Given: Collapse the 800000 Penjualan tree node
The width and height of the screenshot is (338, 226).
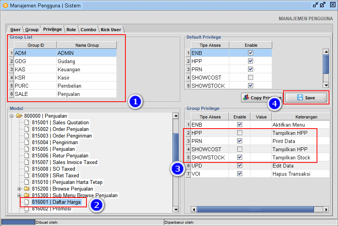Looking at the screenshot, I should tap(12, 116).
